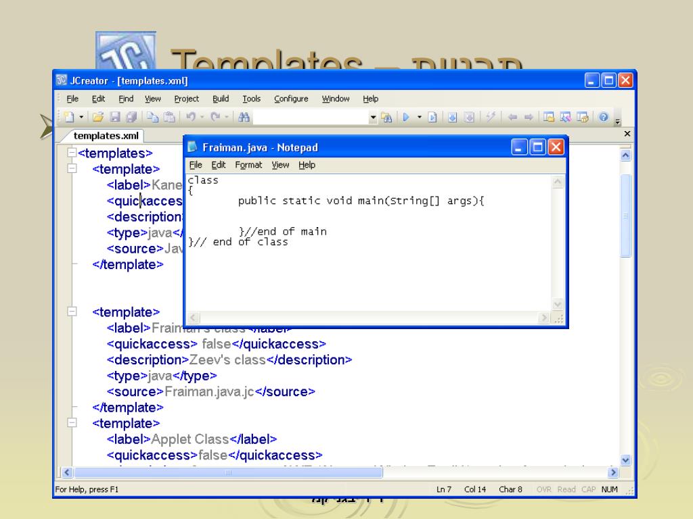Open the Configure menu
Viewport: 693px width, 519px height.
291,99
